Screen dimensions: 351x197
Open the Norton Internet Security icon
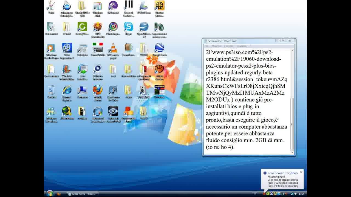click(x=159, y=9)
